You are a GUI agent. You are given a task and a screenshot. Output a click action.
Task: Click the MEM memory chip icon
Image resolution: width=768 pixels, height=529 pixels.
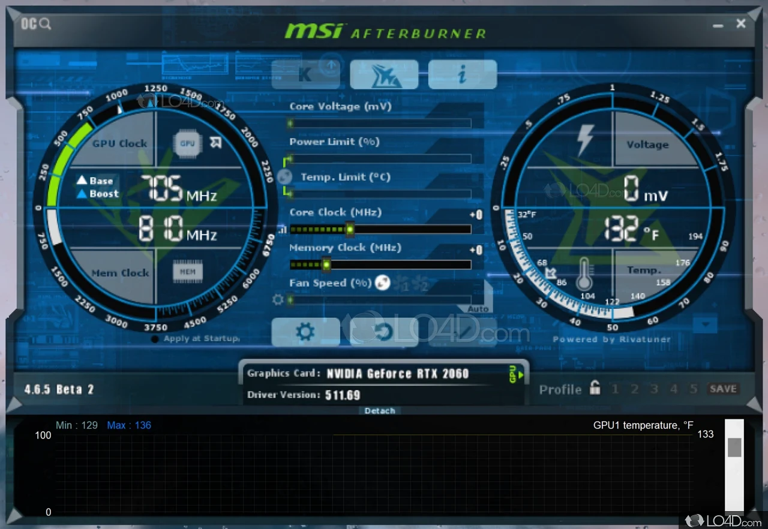point(188,272)
